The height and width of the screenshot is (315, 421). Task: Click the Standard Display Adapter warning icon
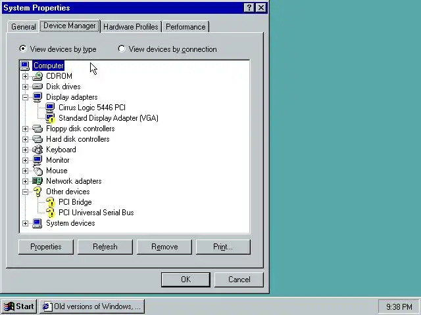click(x=50, y=118)
